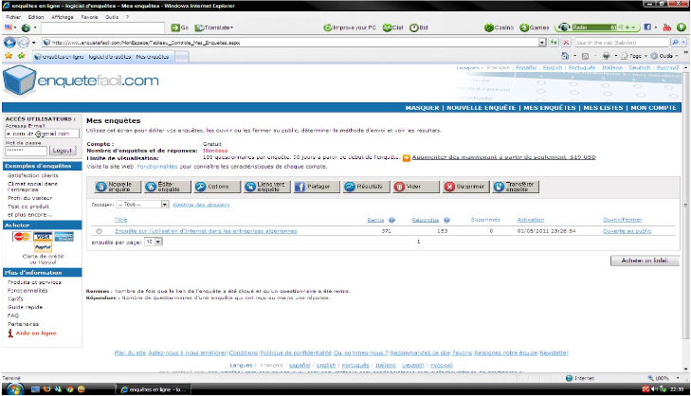Open the Dossier folder dropdown
Screen dimensions: 691x396
pyautogui.click(x=164, y=205)
